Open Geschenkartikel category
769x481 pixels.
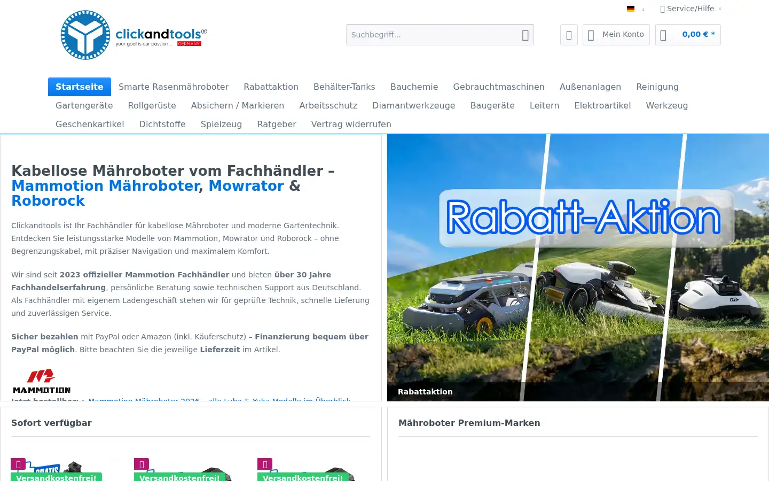point(90,124)
